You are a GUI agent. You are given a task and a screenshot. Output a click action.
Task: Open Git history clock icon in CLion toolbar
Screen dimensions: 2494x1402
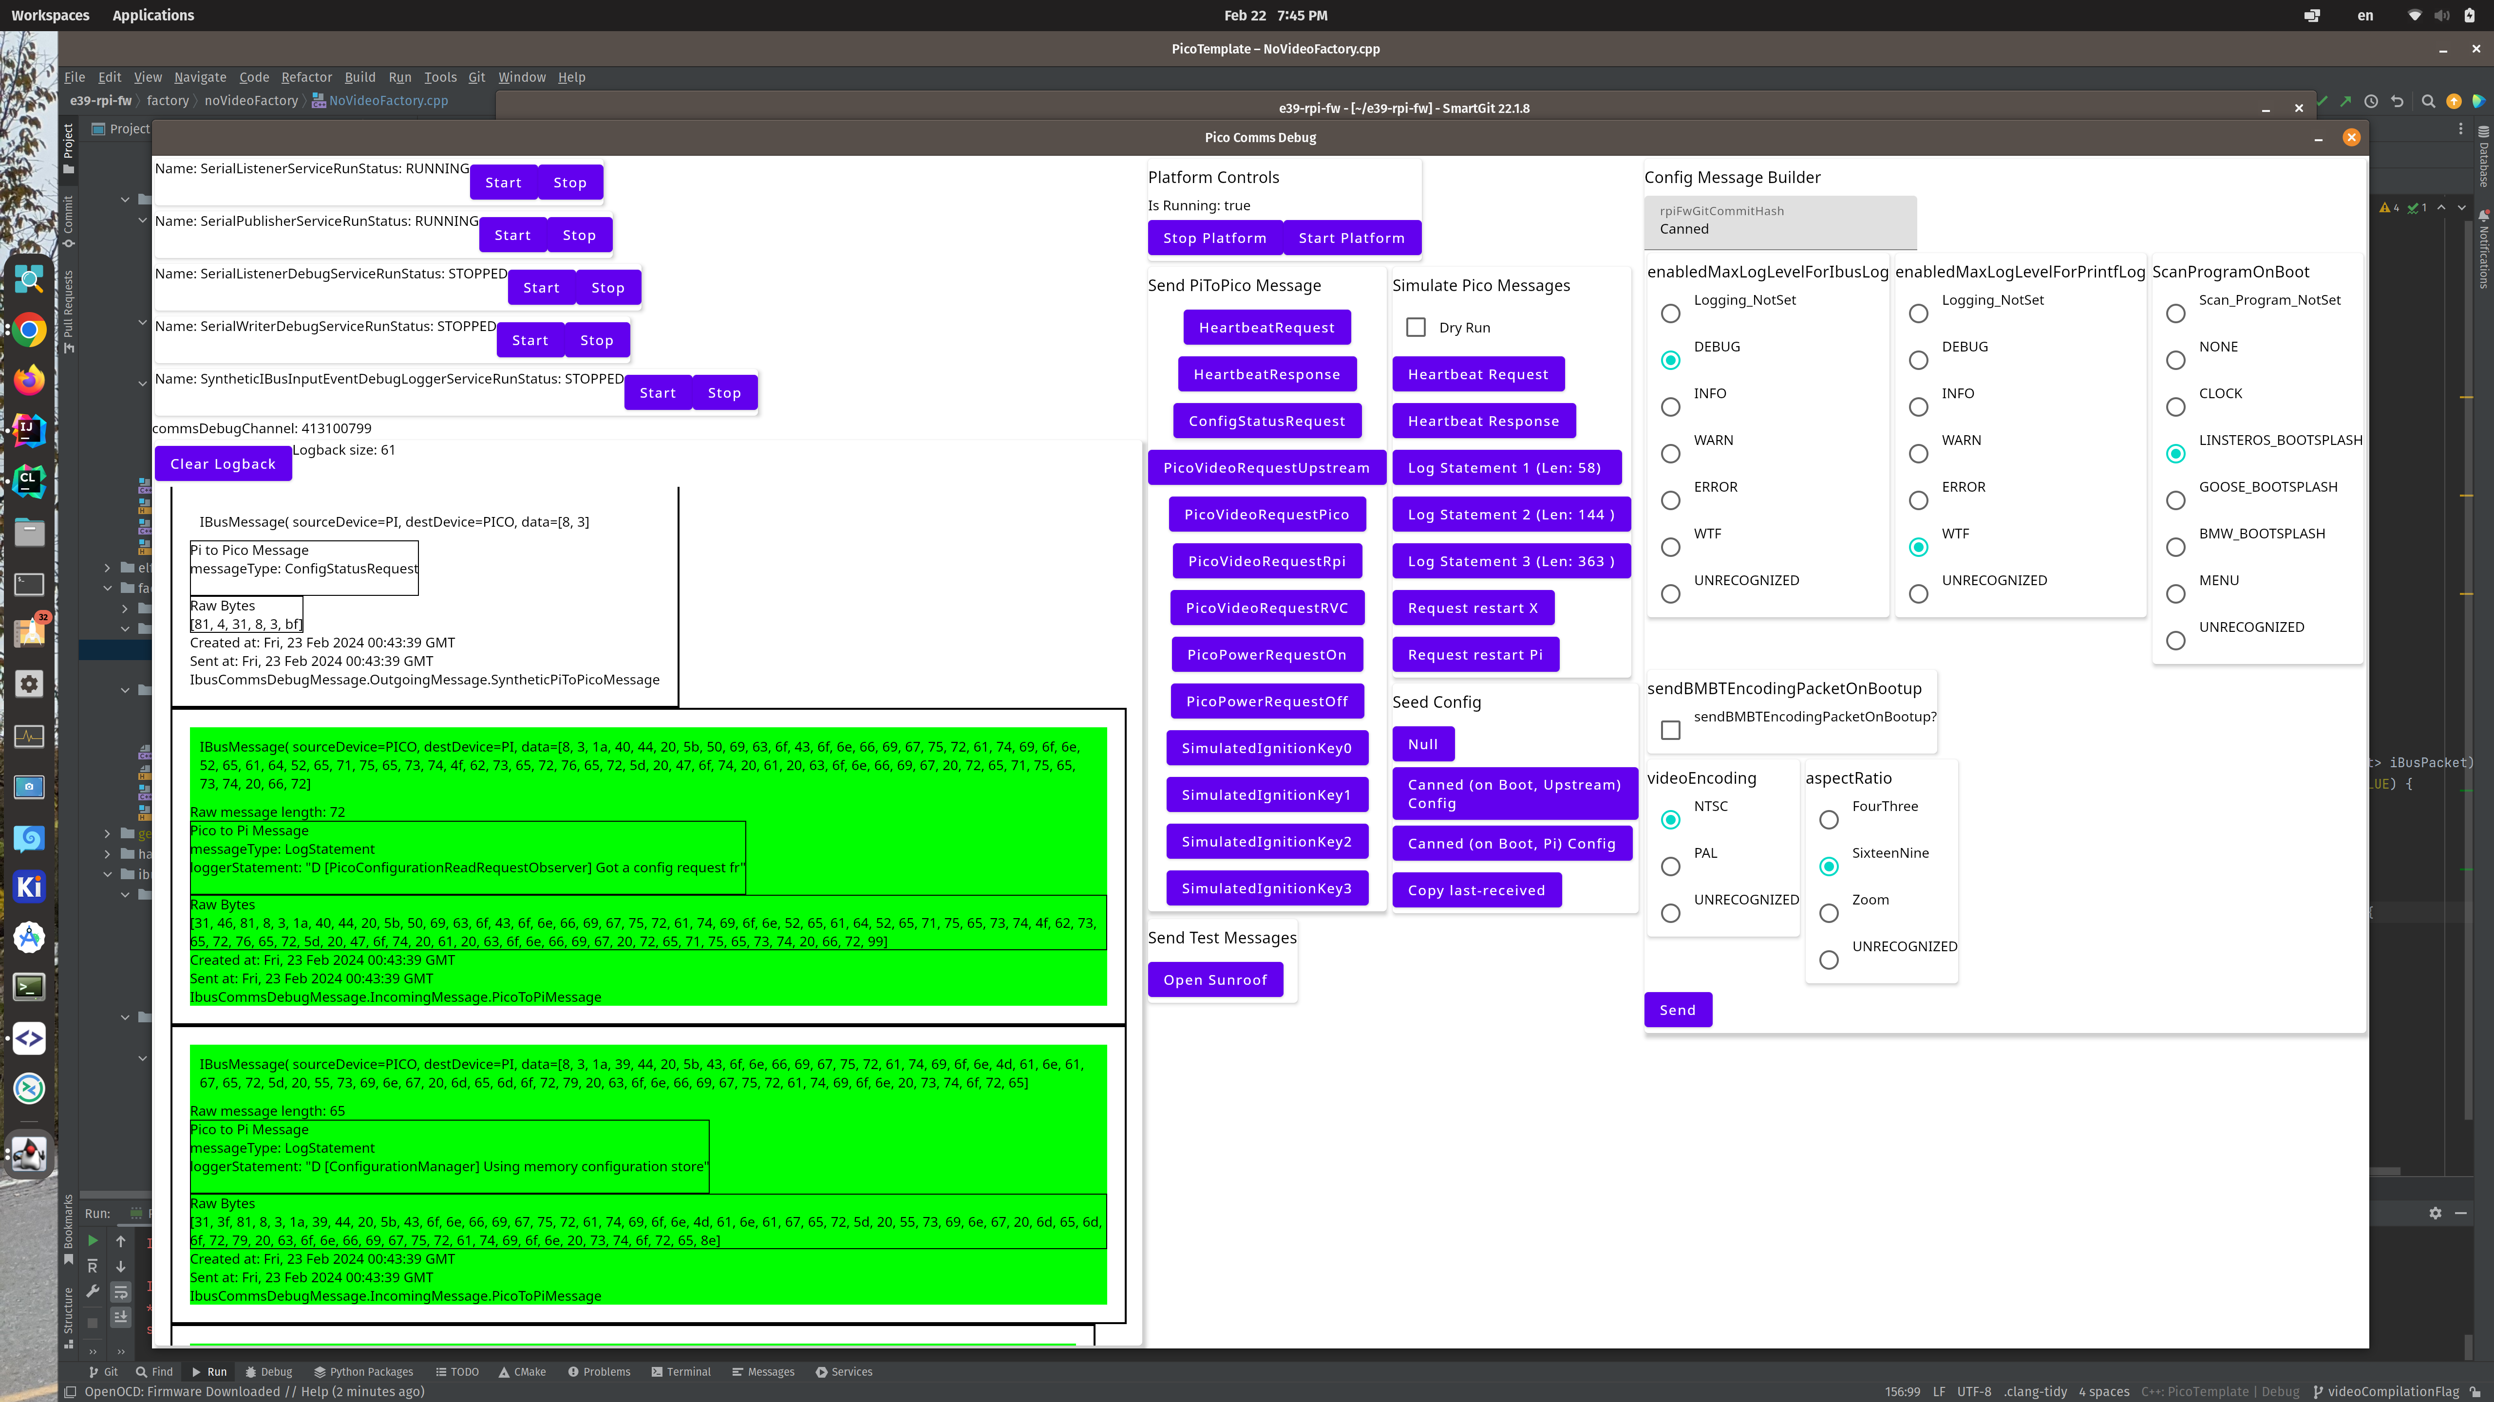pyautogui.click(x=2371, y=101)
